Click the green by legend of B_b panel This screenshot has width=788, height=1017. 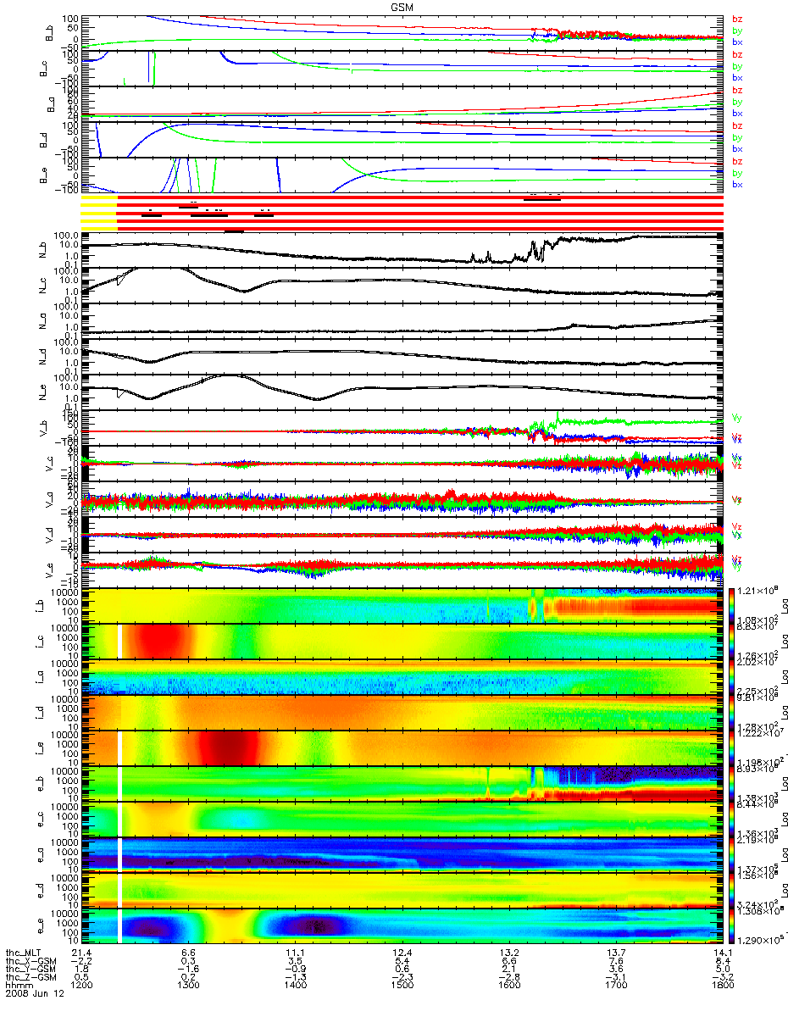click(x=737, y=31)
